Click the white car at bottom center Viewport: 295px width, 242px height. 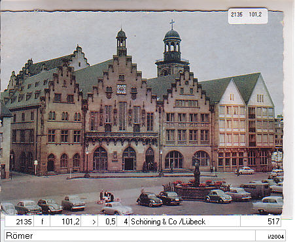[x=117, y=208]
